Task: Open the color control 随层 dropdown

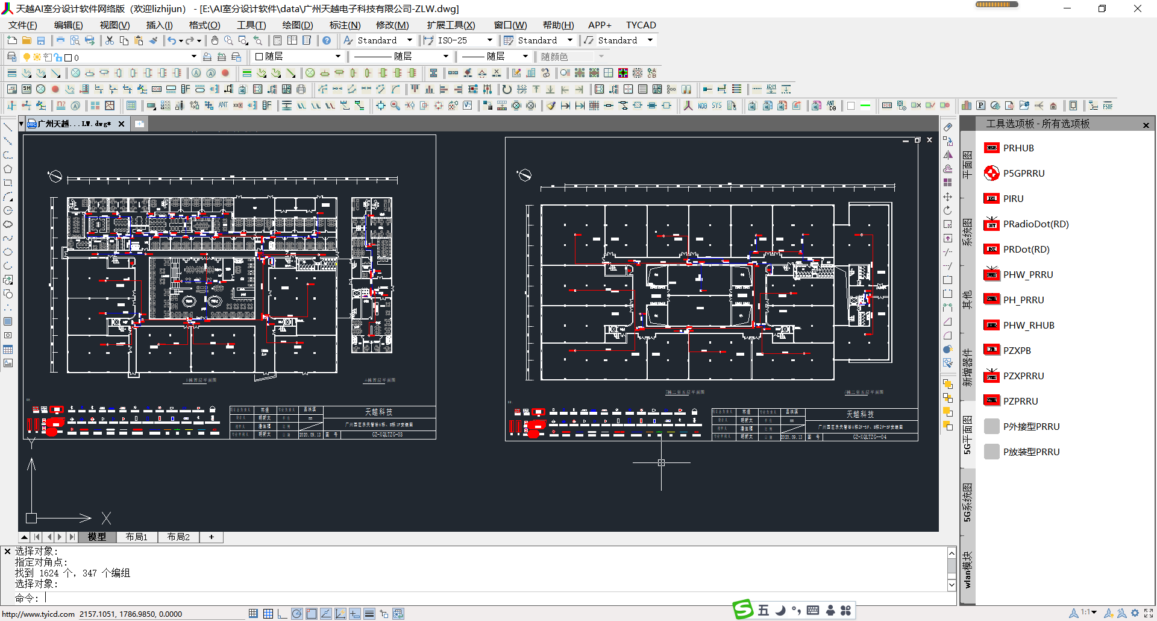Action: 338,57
